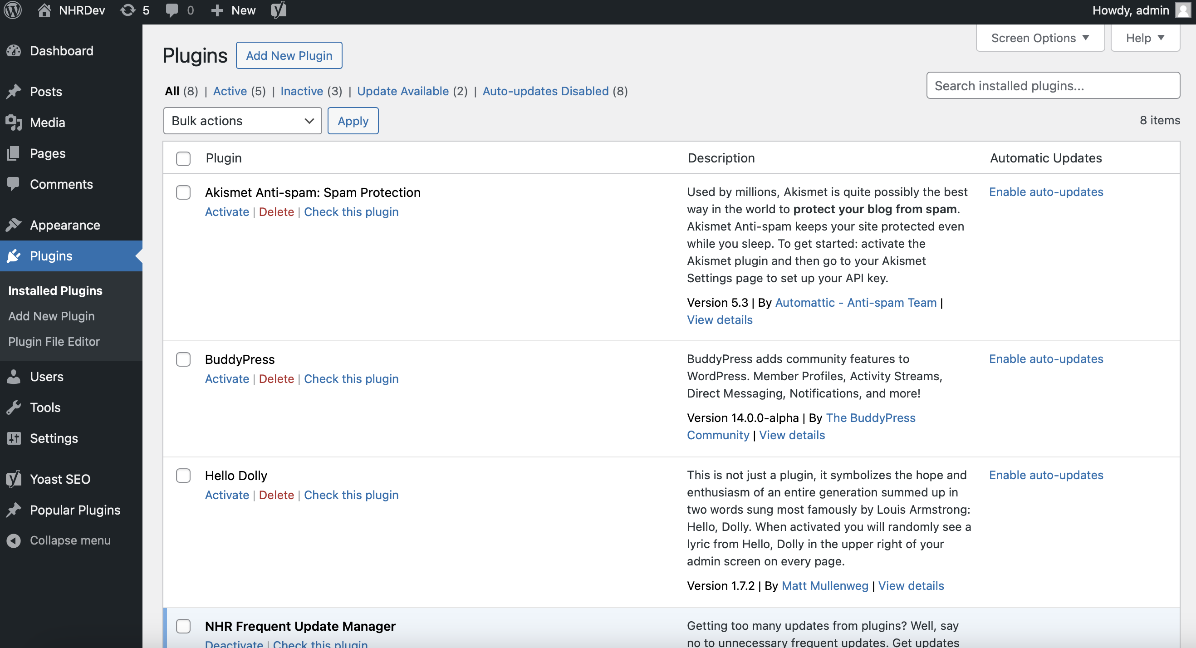Open Installed Plugins submenu item
The height and width of the screenshot is (648, 1196).
pyautogui.click(x=55, y=291)
